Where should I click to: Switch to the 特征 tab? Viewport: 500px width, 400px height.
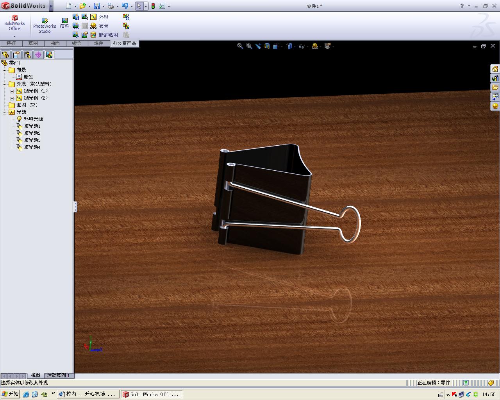11,43
